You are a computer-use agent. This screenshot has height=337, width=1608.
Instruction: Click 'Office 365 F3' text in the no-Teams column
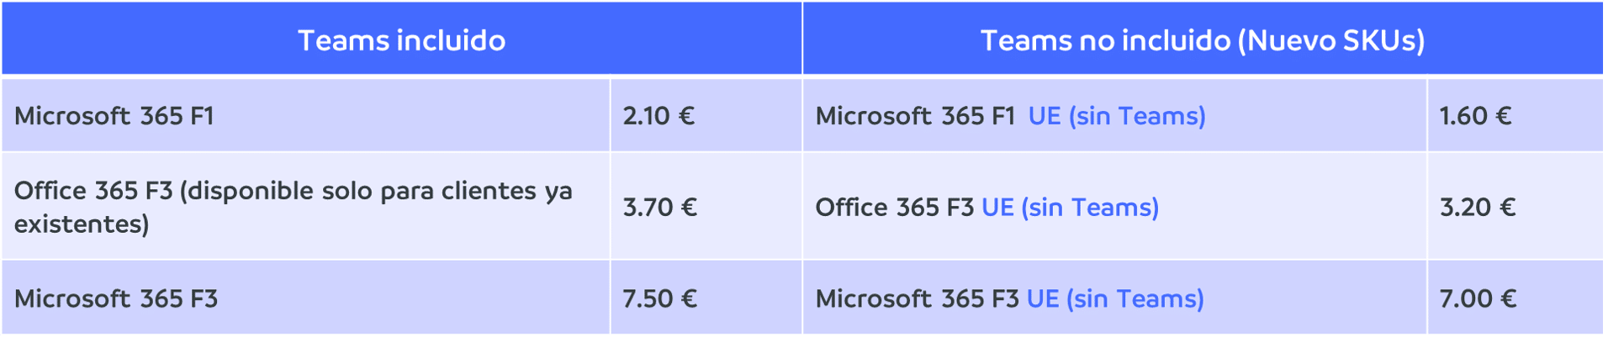click(x=894, y=208)
